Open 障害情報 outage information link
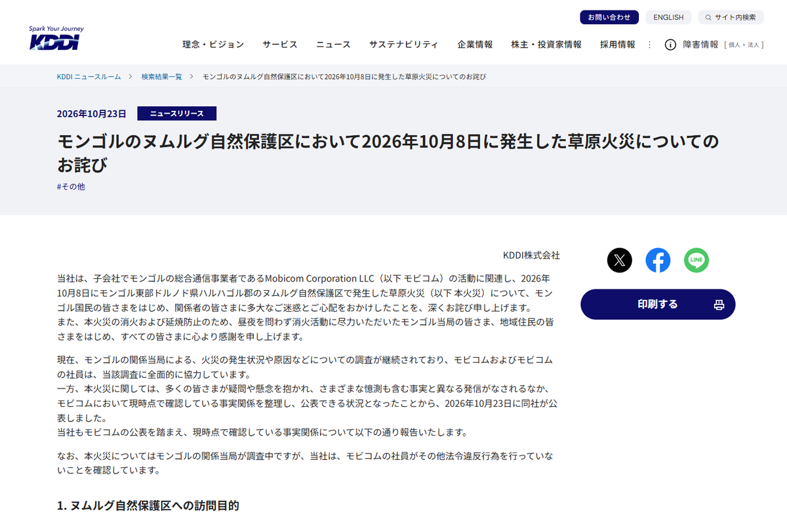 coord(700,45)
